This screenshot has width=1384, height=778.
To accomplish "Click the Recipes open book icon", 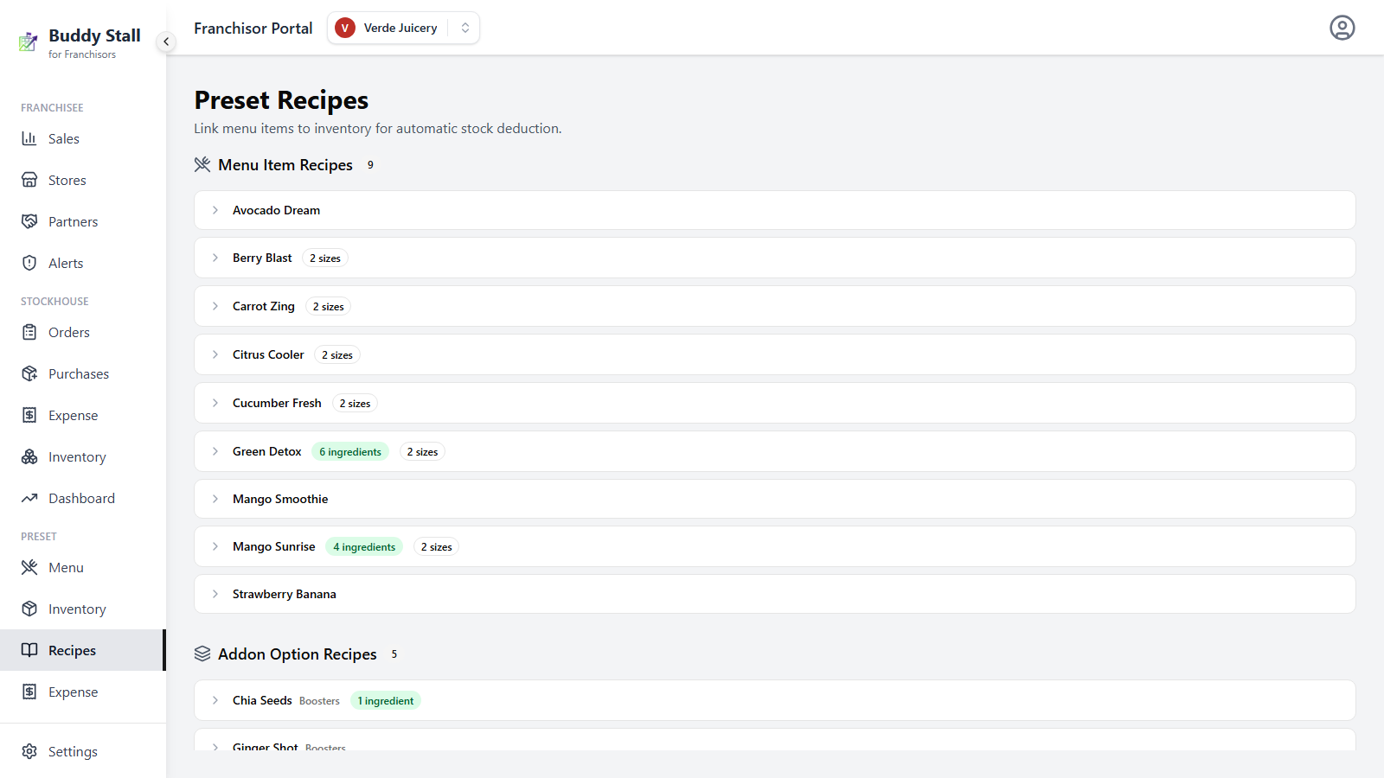I will click(29, 650).
